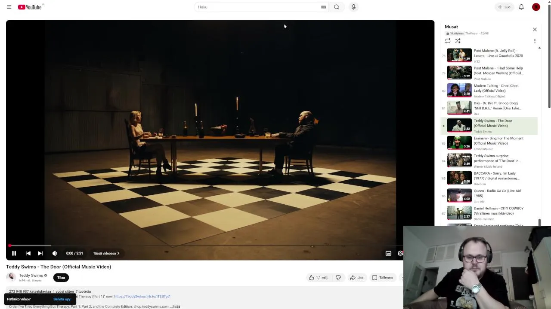Play BACCARA Sorry, I'm a Lady
The image size is (551, 309).
[x=489, y=178]
